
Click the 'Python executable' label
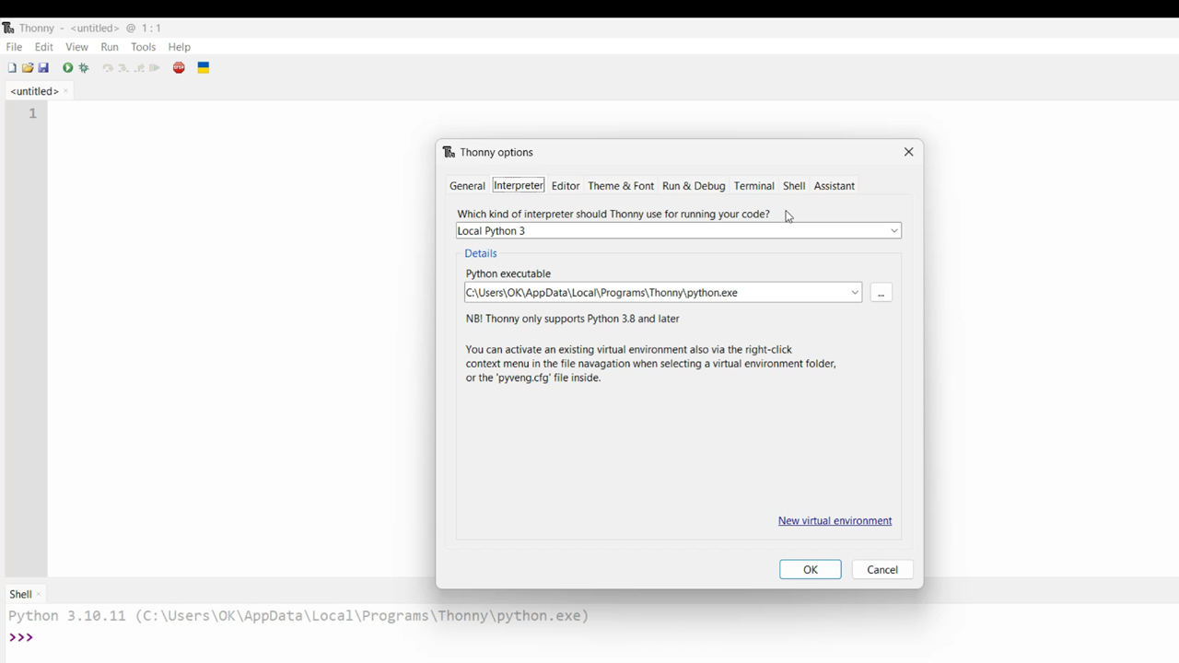[508, 273]
